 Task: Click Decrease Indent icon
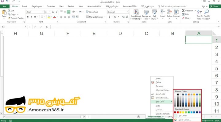[74, 17]
